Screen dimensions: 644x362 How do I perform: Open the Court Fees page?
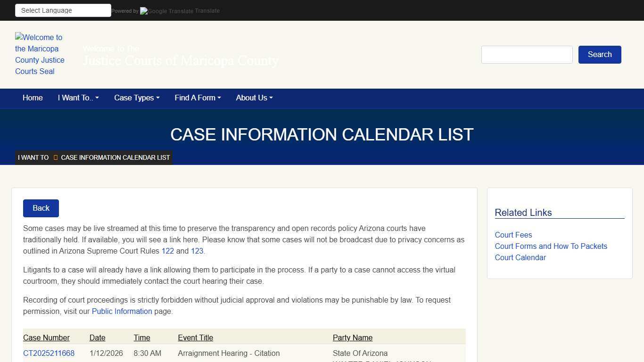coord(513,235)
